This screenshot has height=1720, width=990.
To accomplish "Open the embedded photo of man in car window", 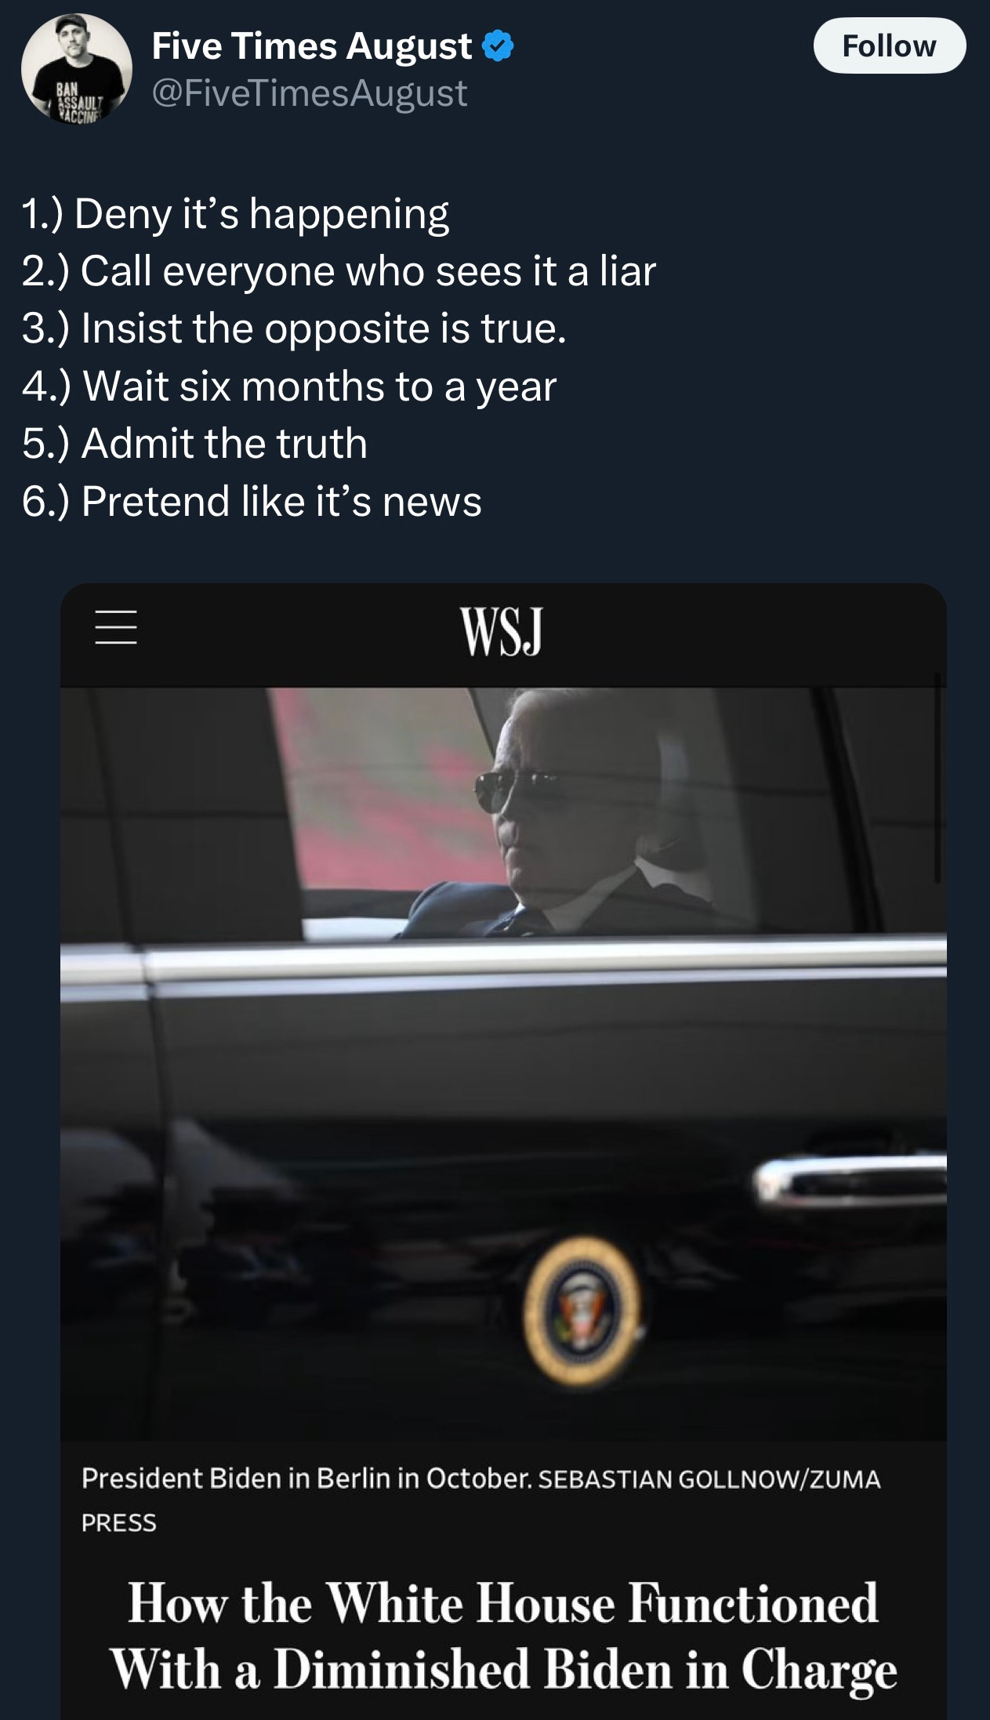I will [502, 1063].
